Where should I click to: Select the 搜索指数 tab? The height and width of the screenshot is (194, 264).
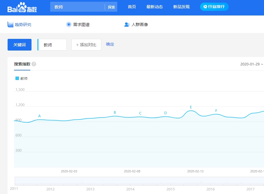tap(22, 64)
